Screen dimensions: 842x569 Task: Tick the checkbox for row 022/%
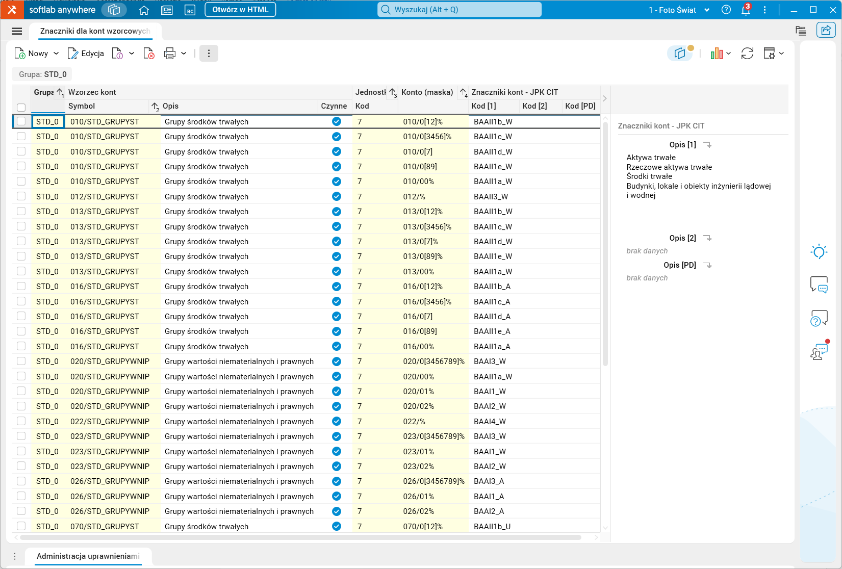[x=21, y=421]
